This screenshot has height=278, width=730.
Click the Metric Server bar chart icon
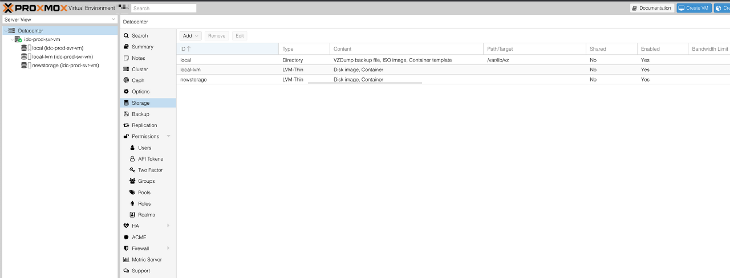pos(126,260)
